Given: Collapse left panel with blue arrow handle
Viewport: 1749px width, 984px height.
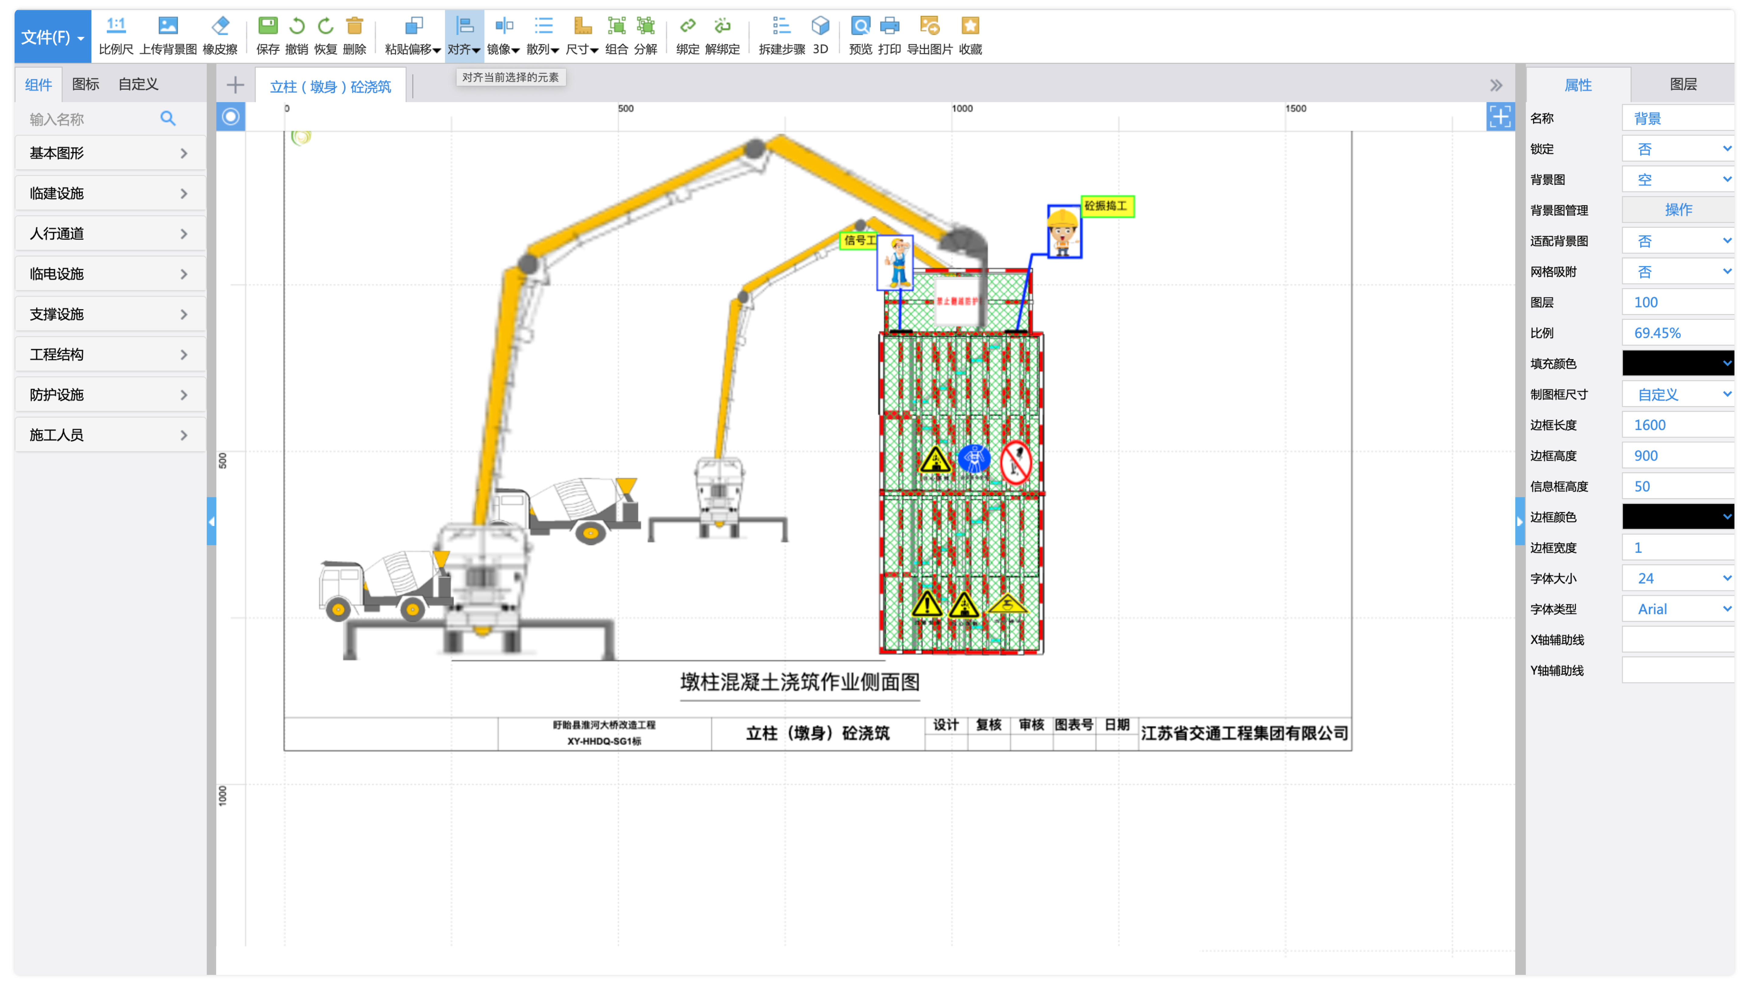Looking at the screenshot, I should pos(211,521).
